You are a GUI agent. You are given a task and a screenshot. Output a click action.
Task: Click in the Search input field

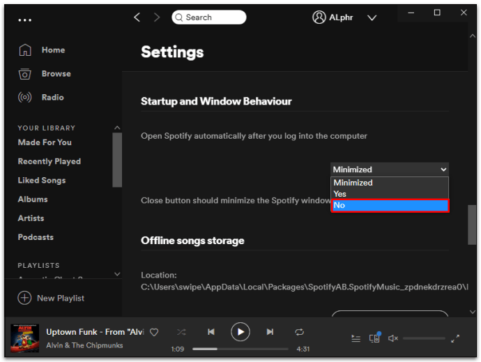pyautogui.click(x=209, y=17)
